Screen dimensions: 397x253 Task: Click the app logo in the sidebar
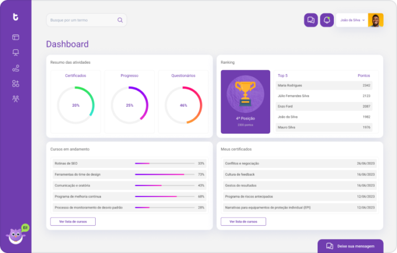pyautogui.click(x=16, y=17)
